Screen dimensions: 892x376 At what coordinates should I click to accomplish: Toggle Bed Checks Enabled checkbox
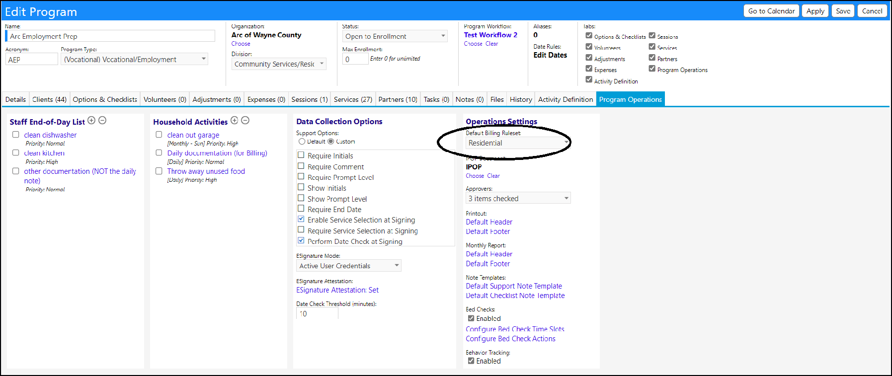point(471,318)
